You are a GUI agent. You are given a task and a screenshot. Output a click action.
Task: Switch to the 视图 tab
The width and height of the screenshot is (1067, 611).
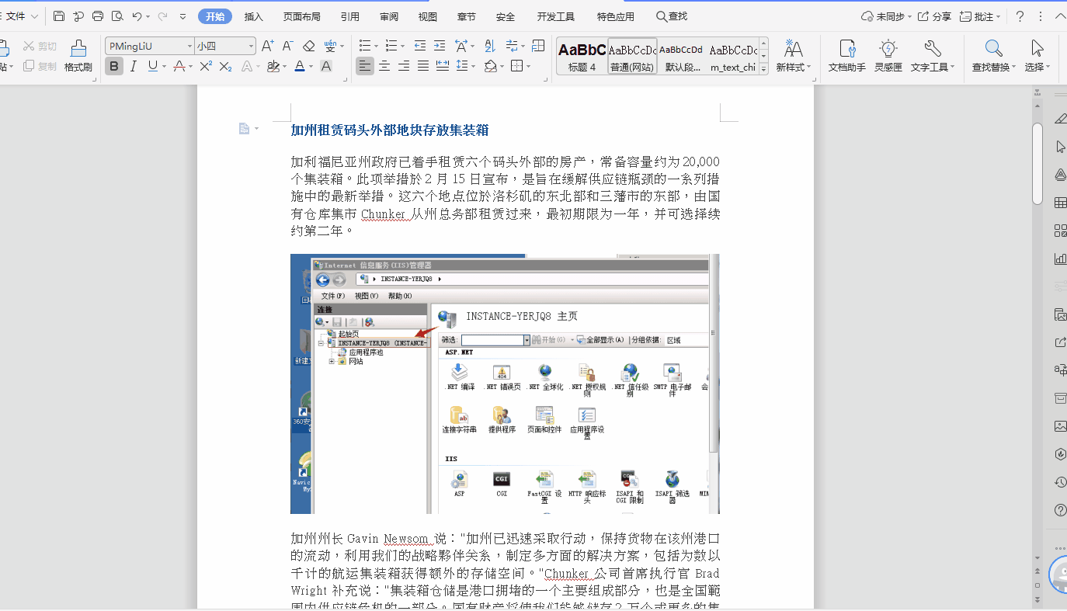(x=428, y=16)
